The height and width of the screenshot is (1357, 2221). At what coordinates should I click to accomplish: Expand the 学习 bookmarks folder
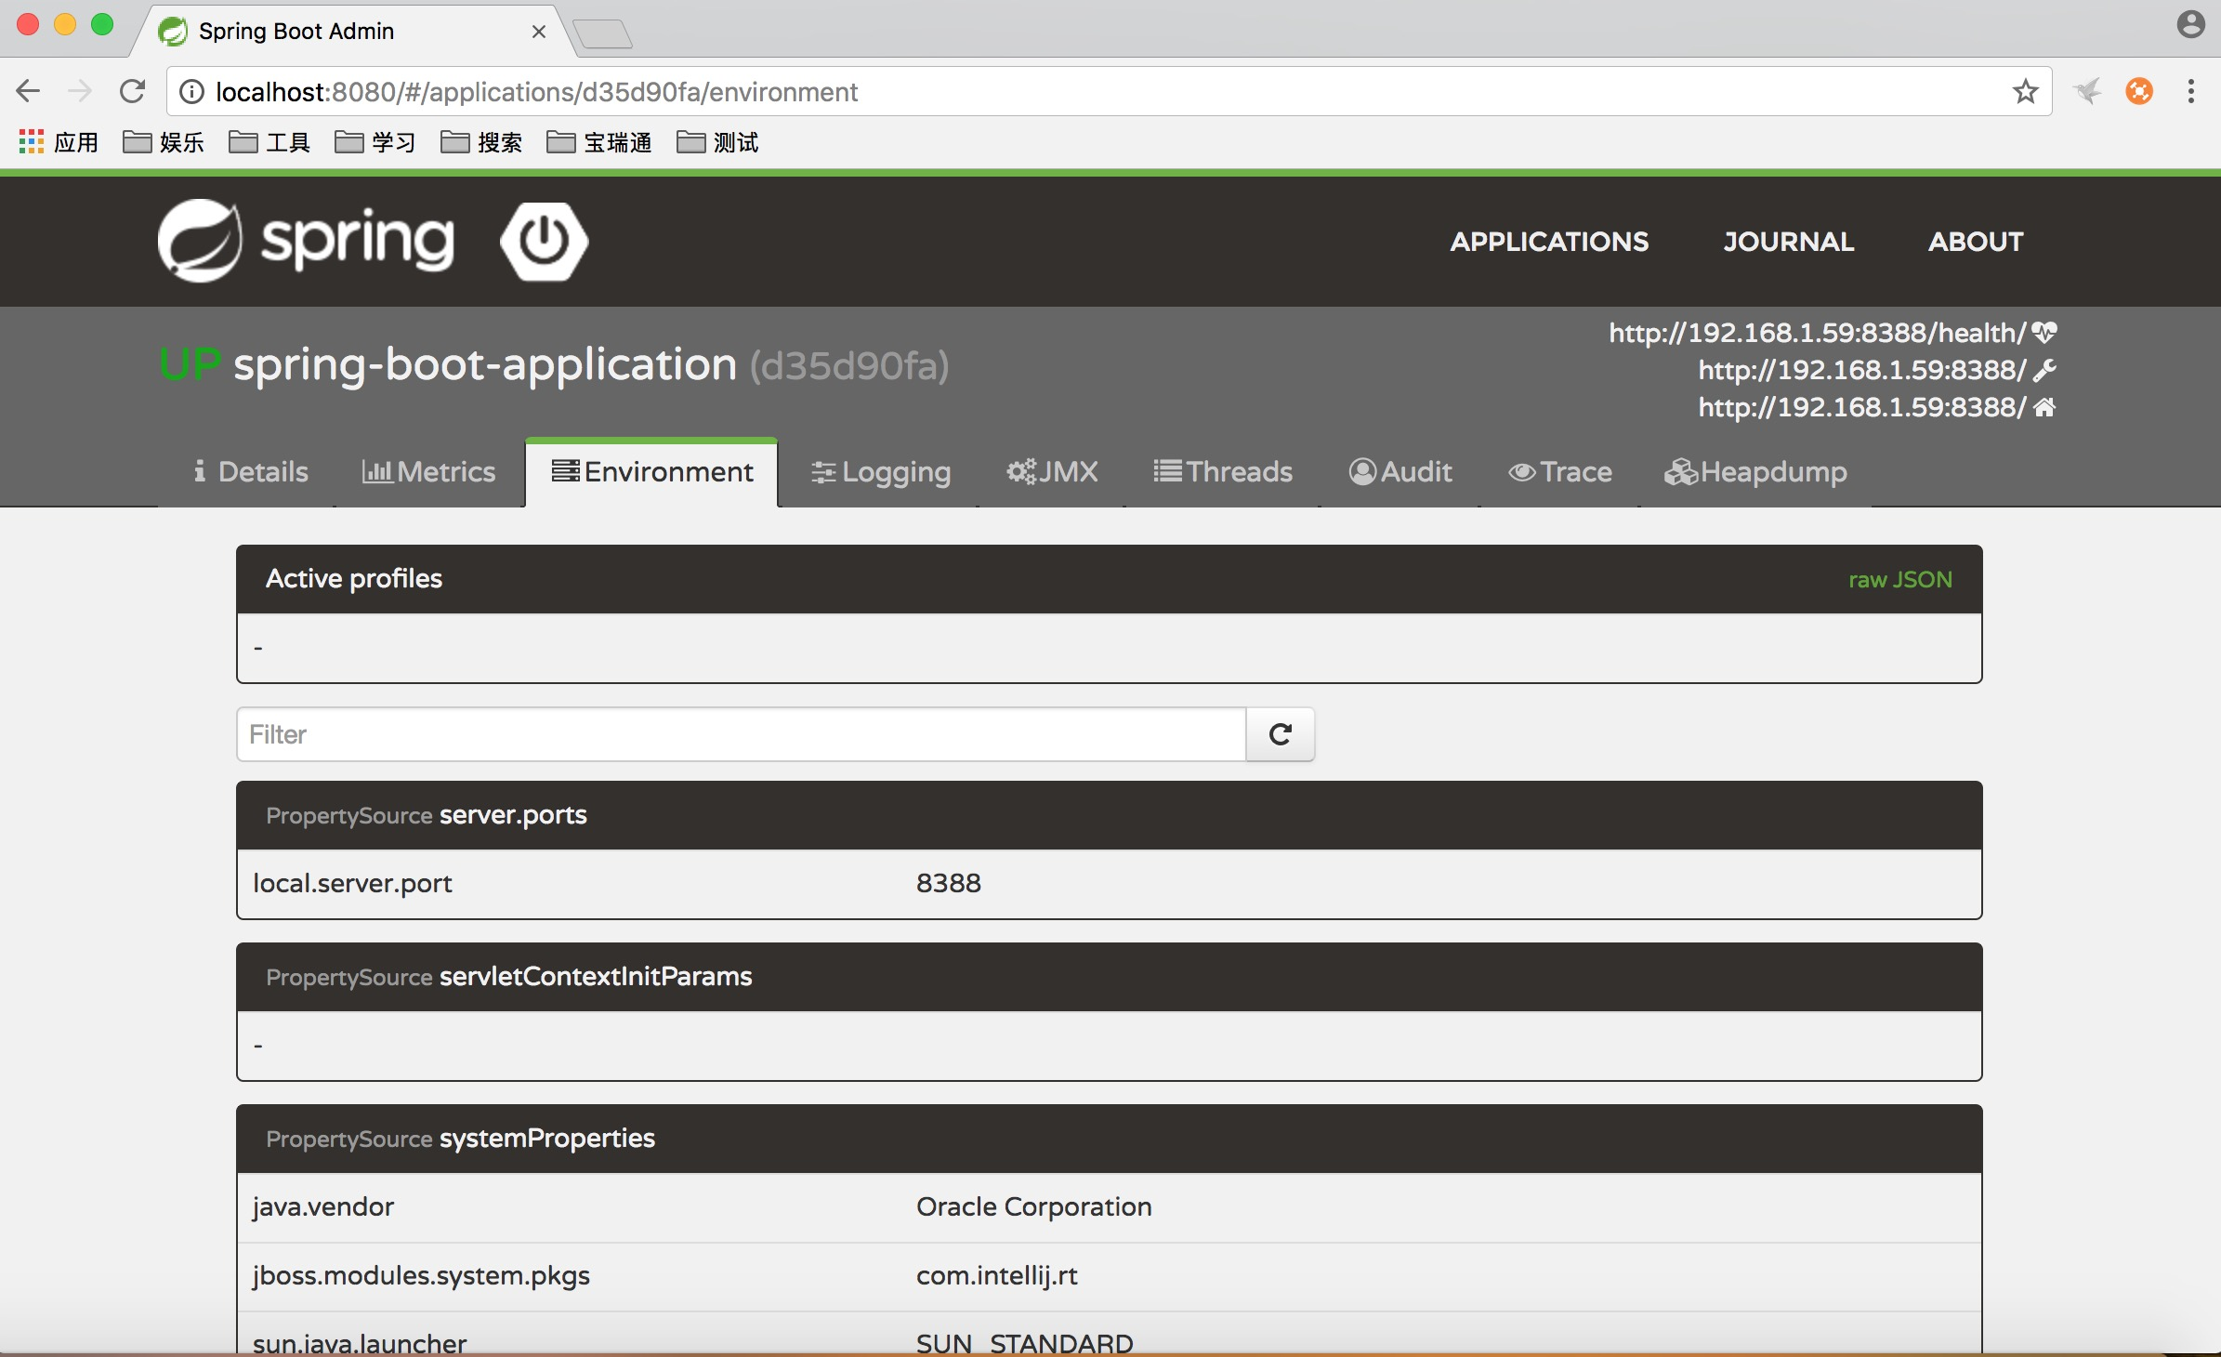pyautogui.click(x=375, y=142)
